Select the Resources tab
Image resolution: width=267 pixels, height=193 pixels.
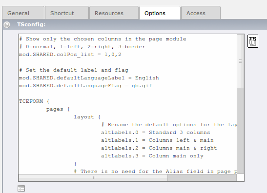pyautogui.click(x=114, y=13)
